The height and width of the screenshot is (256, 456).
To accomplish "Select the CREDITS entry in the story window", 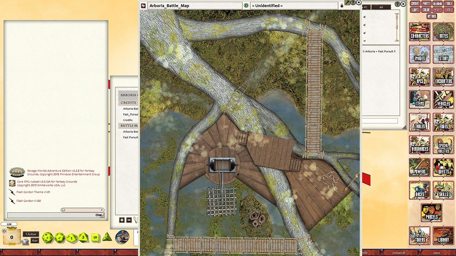I will pos(128,102).
